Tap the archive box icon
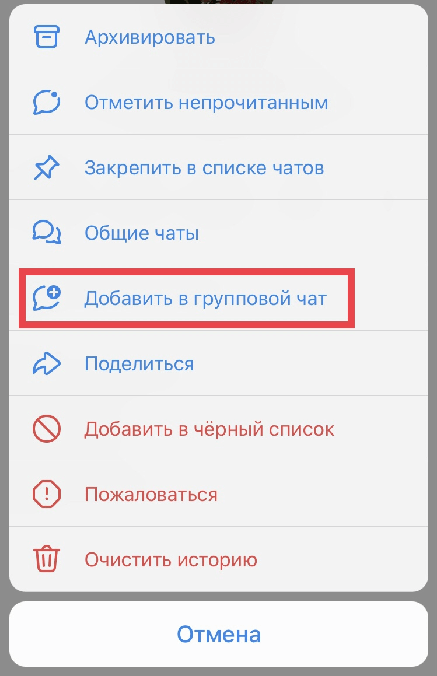This screenshot has height=676, width=437. (46, 37)
